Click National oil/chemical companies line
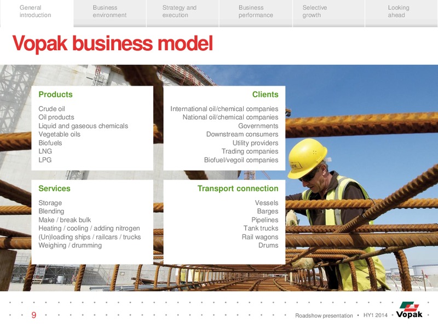 pos(230,117)
